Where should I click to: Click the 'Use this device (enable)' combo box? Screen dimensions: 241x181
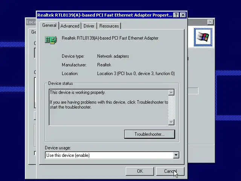(x=112, y=155)
